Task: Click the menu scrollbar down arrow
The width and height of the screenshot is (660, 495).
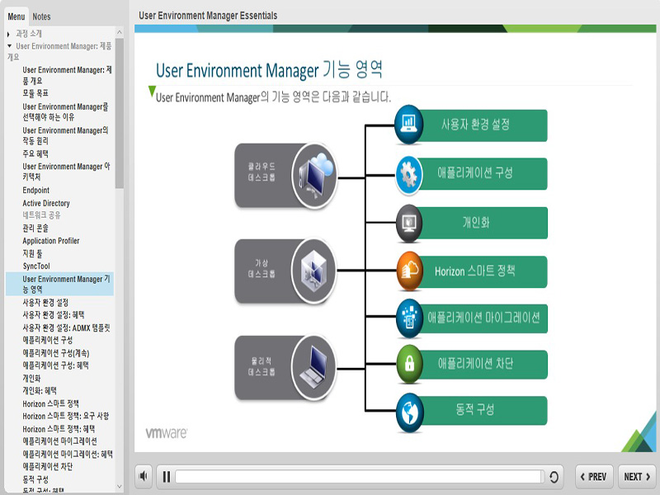Action: click(x=120, y=486)
